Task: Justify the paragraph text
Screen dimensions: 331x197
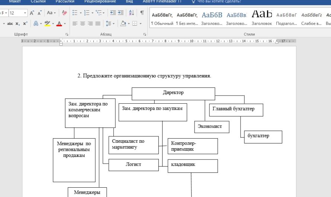Action: tap(98, 23)
